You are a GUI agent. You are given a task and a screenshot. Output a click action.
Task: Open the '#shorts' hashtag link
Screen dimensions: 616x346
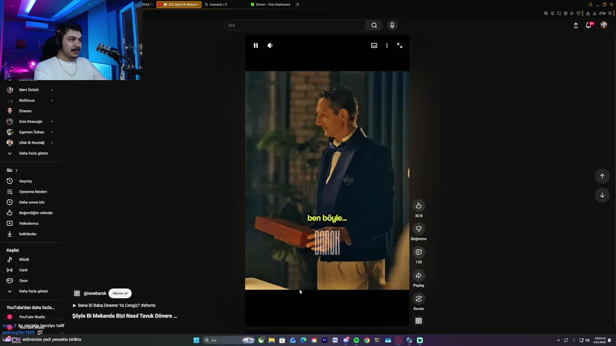[x=148, y=305]
